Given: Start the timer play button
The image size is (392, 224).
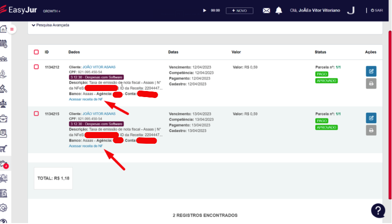Looking at the screenshot, I should 204,10.
